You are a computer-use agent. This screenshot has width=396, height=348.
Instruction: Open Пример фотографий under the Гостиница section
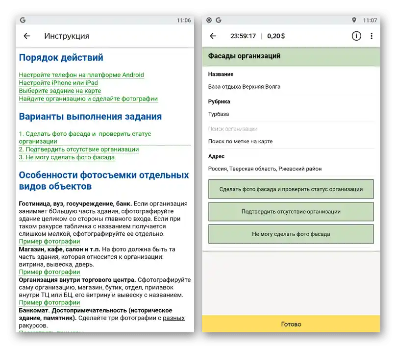click(x=50, y=241)
